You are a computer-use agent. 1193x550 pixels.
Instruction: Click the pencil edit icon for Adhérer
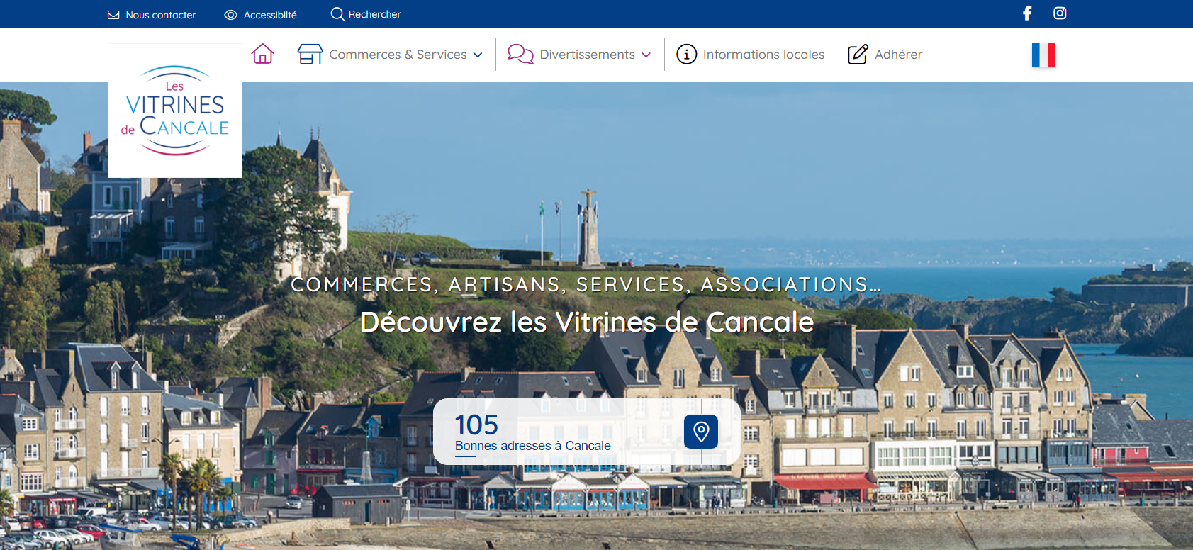(858, 54)
